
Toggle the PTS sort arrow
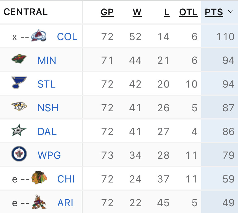(x=230, y=12)
